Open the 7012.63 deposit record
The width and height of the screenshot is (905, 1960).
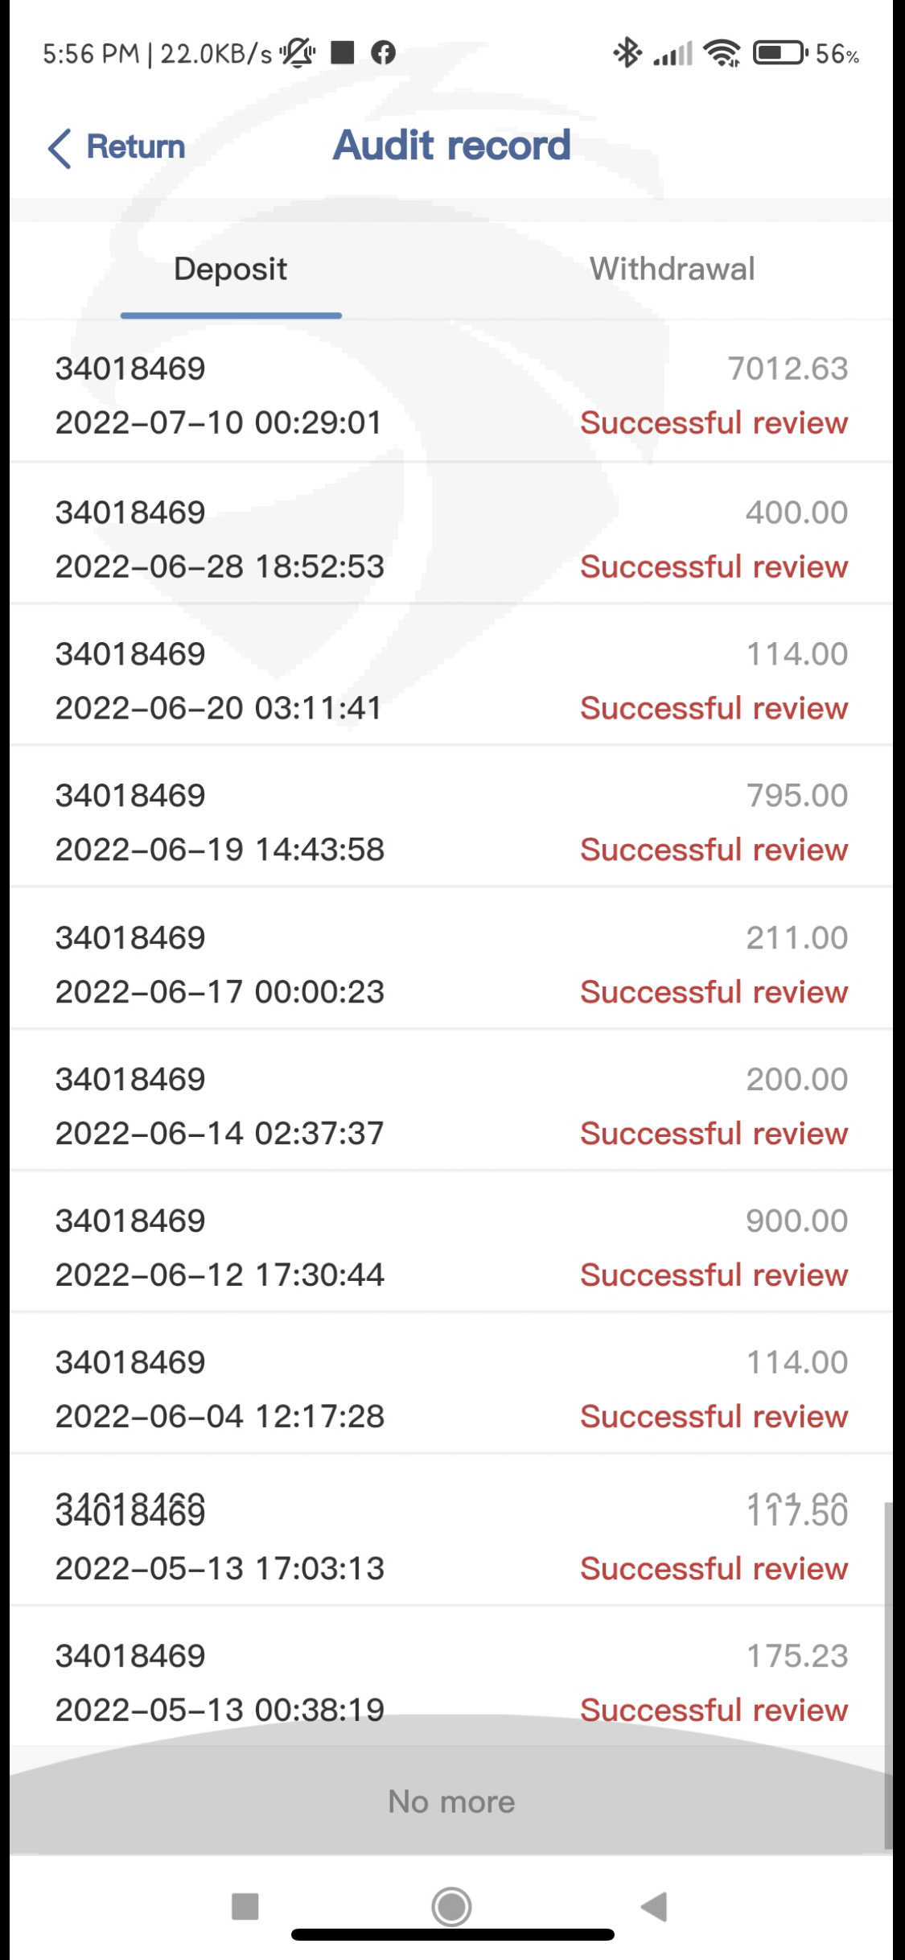coord(451,395)
